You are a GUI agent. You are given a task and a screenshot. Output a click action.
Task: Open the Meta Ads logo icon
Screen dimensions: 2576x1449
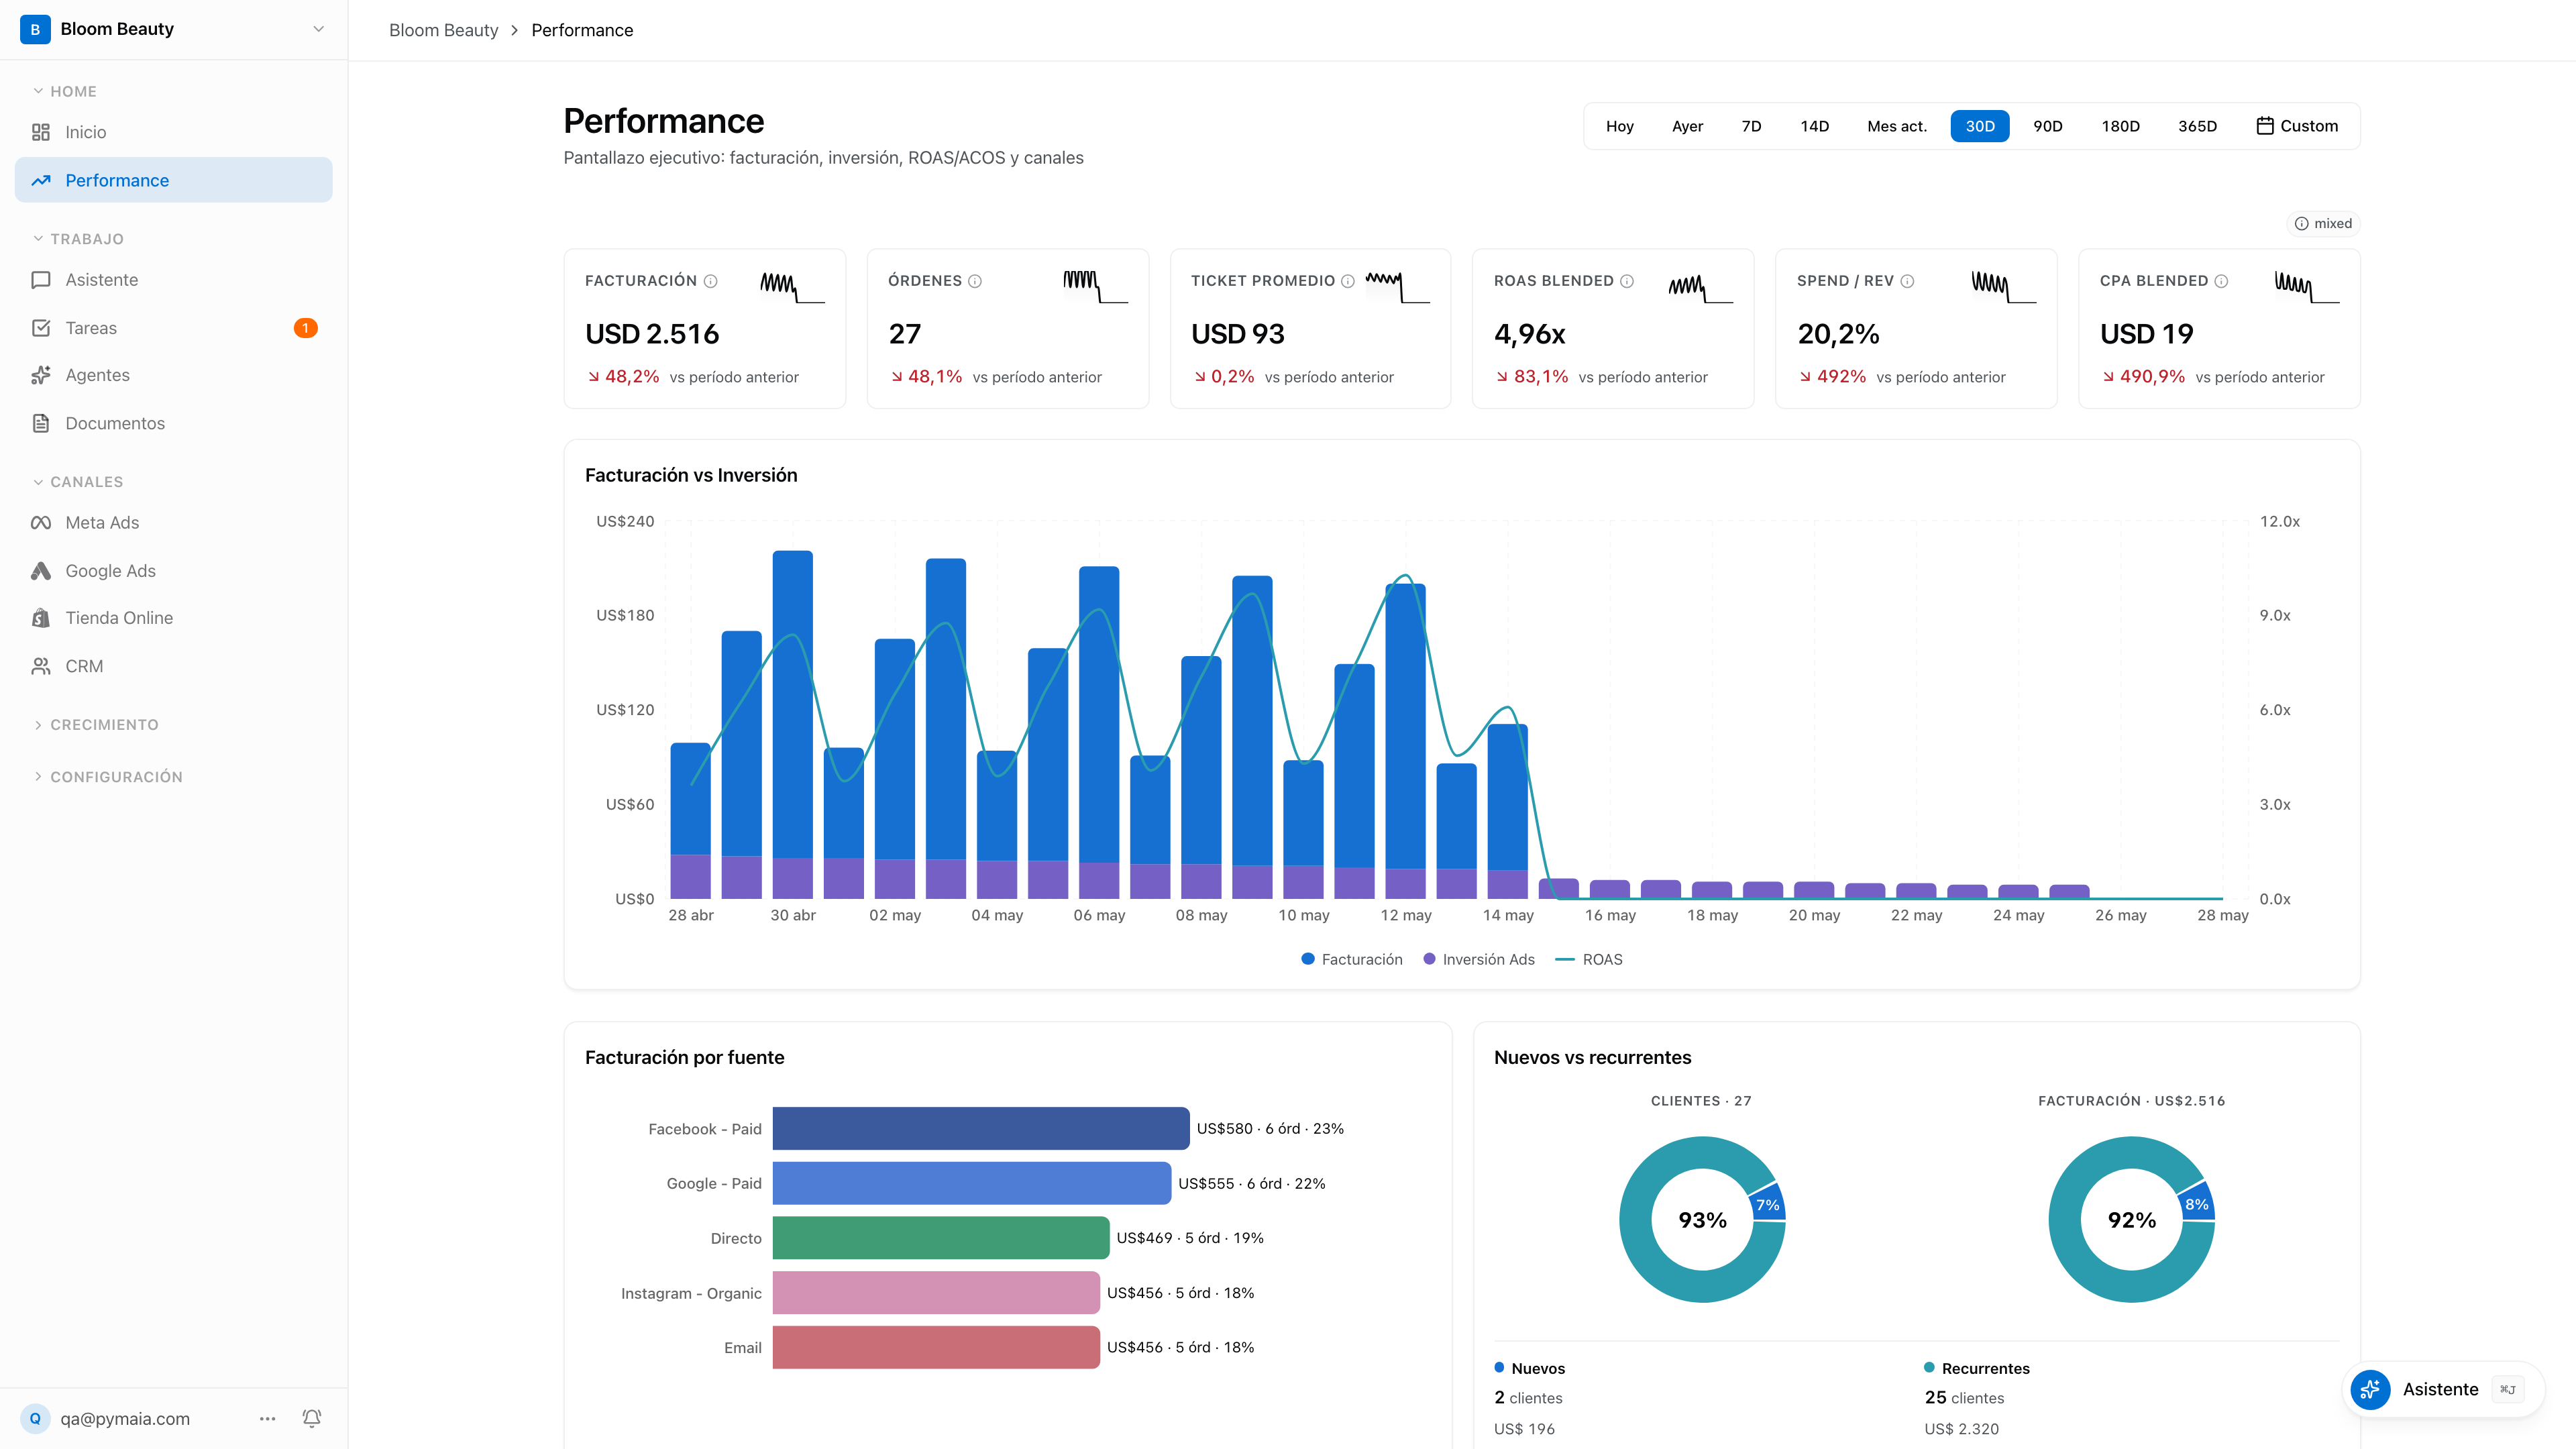pos(41,523)
